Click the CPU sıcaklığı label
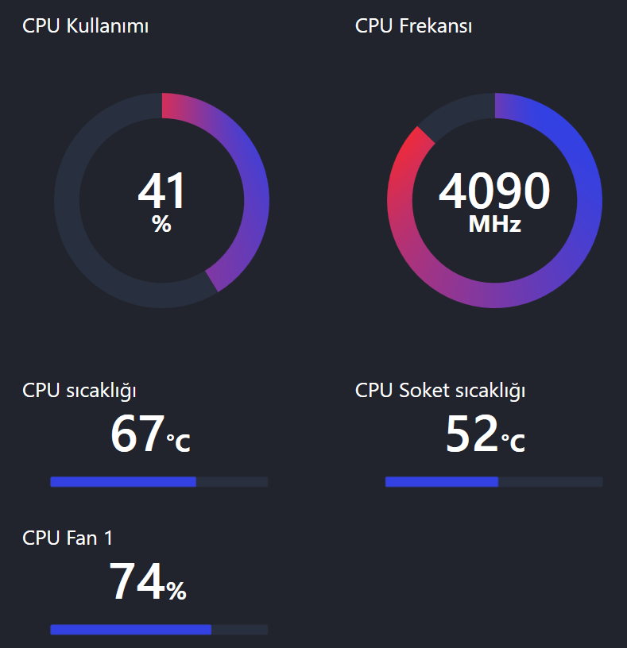Viewport: 627px width, 648px height. (x=79, y=390)
